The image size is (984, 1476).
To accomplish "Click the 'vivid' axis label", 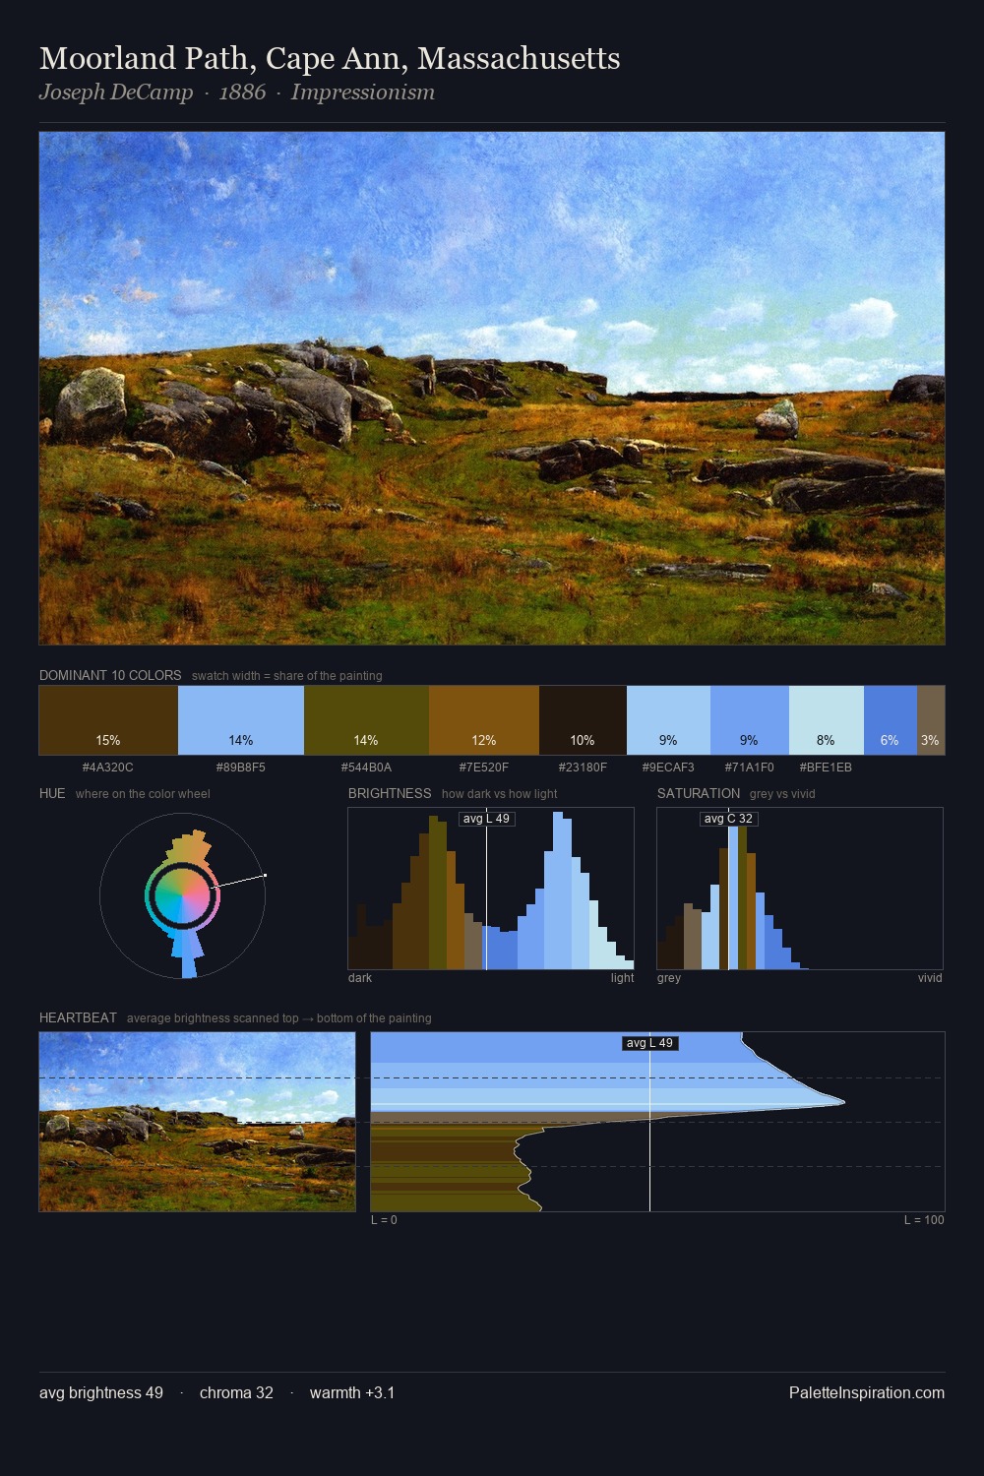I will click(x=930, y=978).
